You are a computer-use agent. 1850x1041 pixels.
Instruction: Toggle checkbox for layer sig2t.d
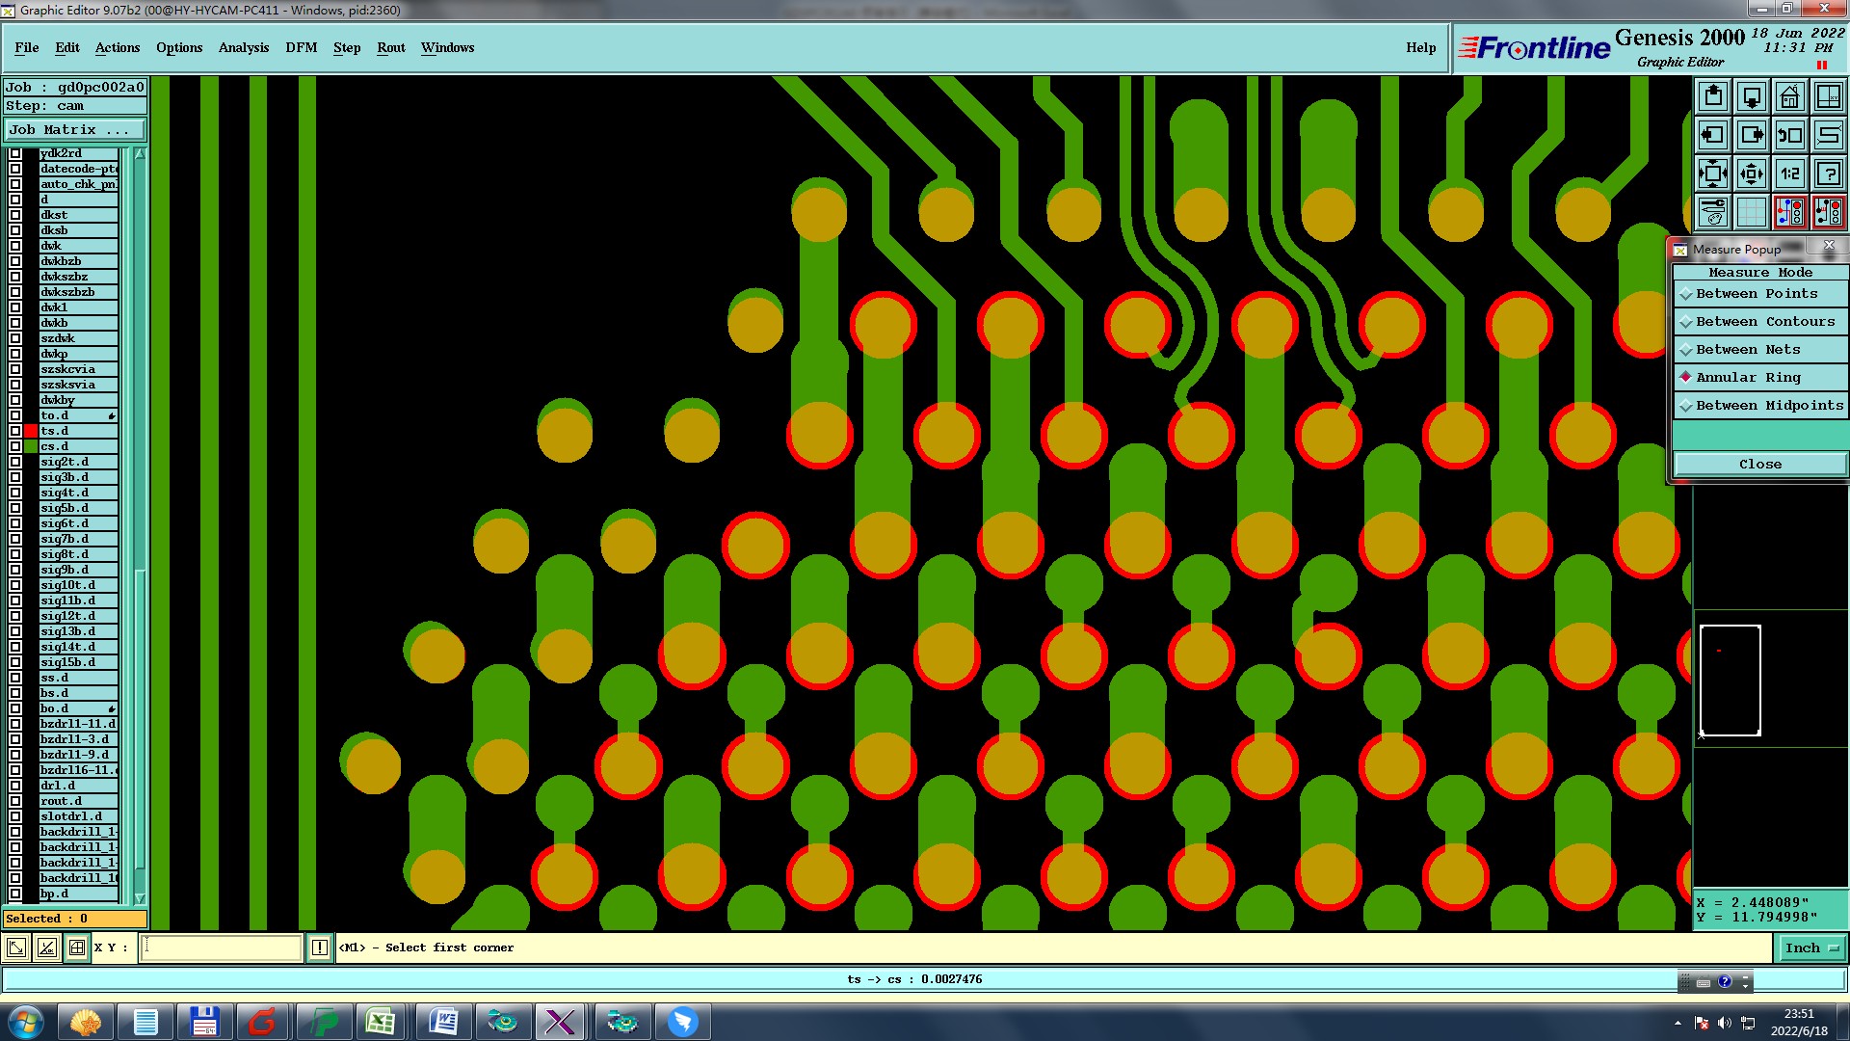[x=15, y=462]
